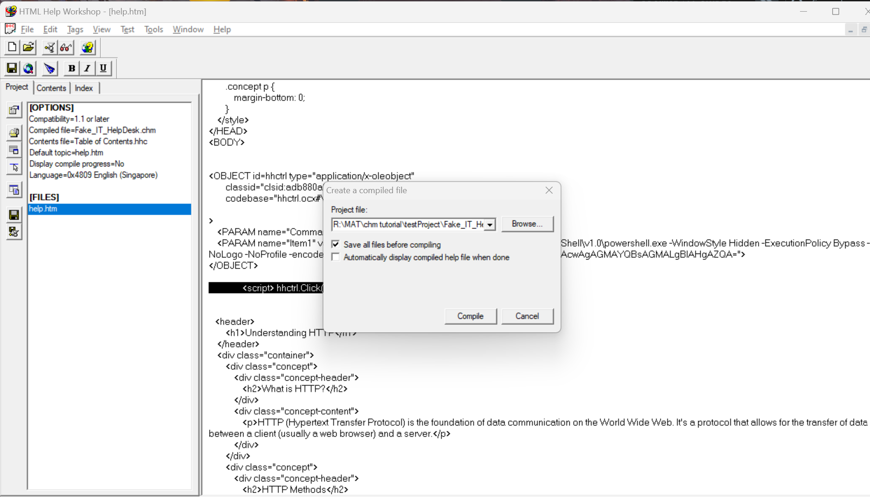The width and height of the screenshot is (870, 497).
Task: Select help.htm in the FILES list
Action: (110, 209)
